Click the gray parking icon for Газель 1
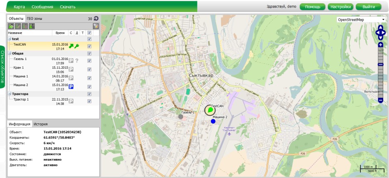389x178 pixels. 71,60
